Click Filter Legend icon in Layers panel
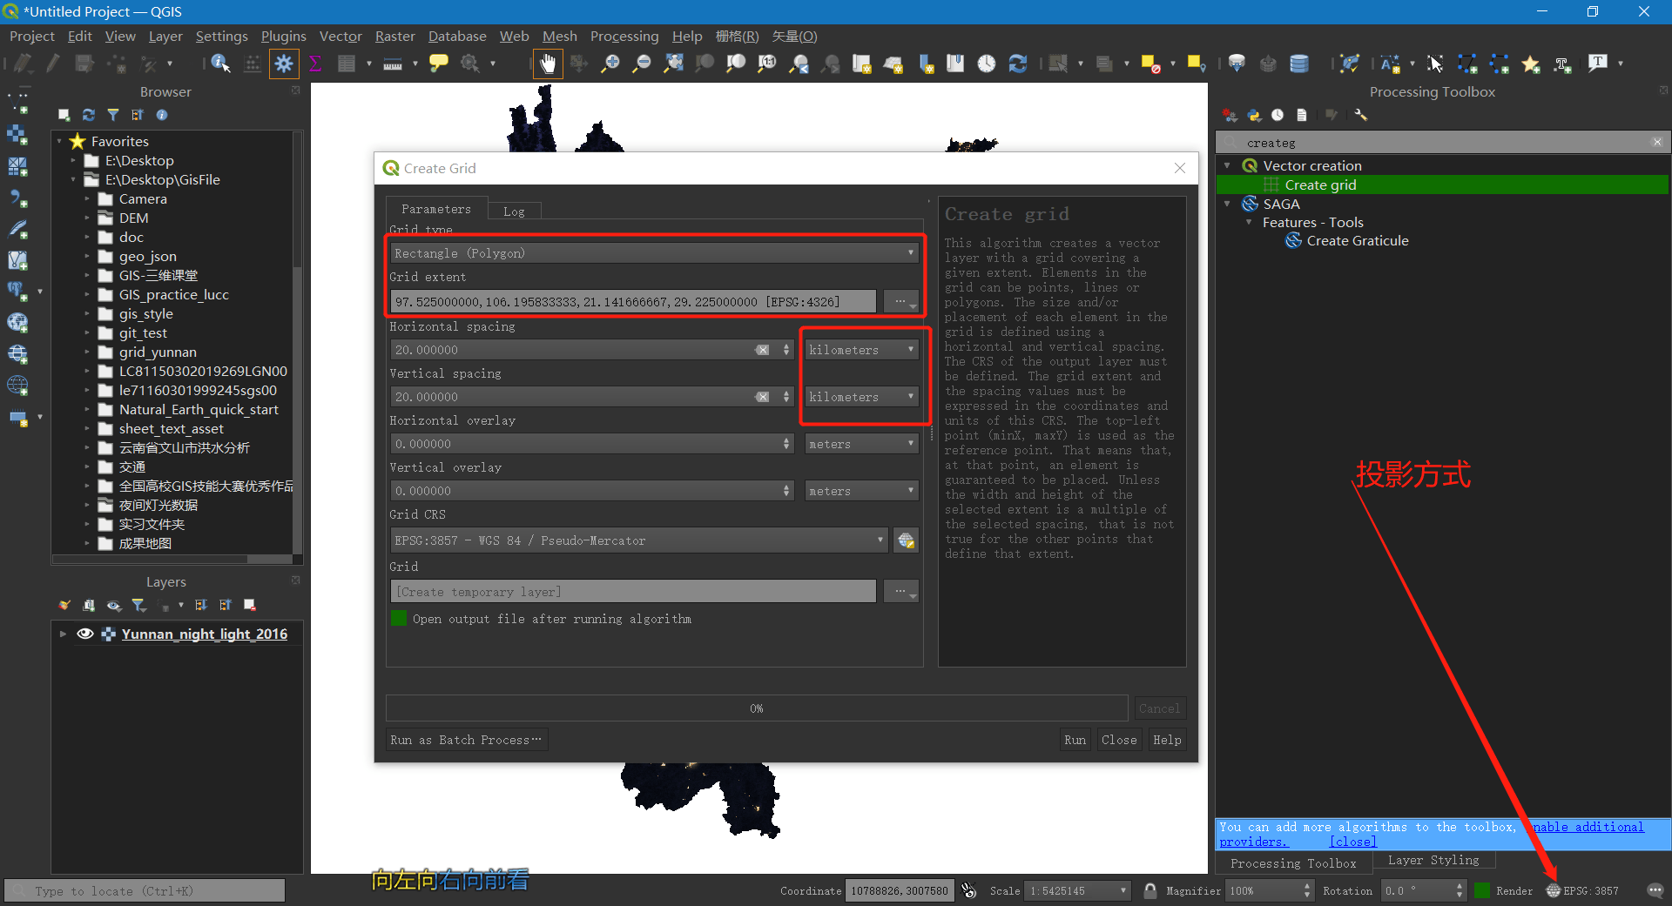The height and width of the screenshot is (906, 1672). (x=139, y=605)
